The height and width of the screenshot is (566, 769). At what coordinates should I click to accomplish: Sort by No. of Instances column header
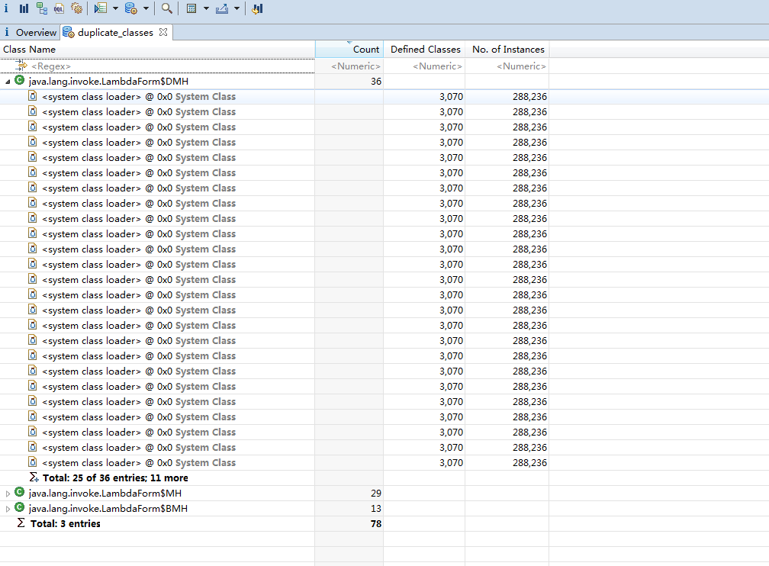click(507, 49)
